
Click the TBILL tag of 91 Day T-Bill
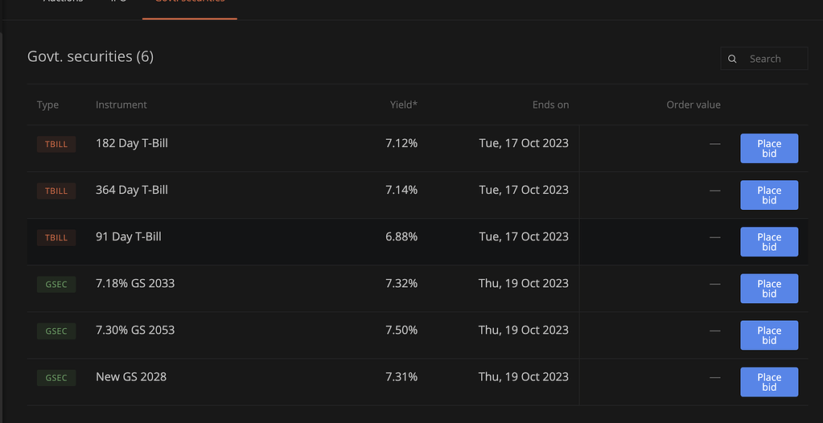click(56, 238)
